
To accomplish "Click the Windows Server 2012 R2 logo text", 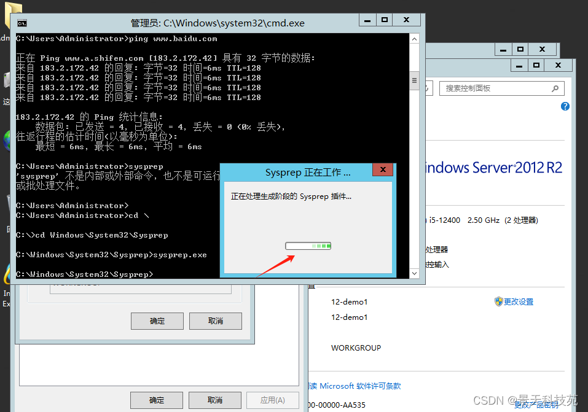I will pos(494,168).
